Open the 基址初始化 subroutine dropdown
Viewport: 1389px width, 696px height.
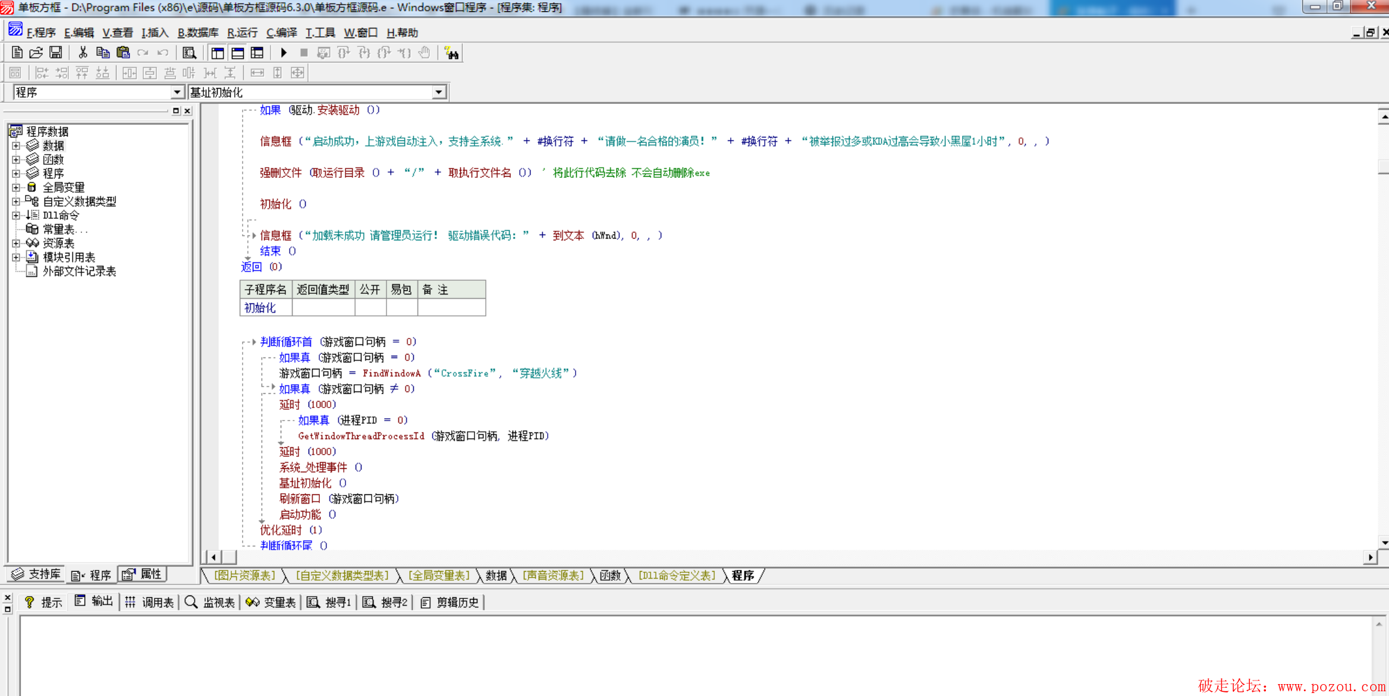point(439,92)
